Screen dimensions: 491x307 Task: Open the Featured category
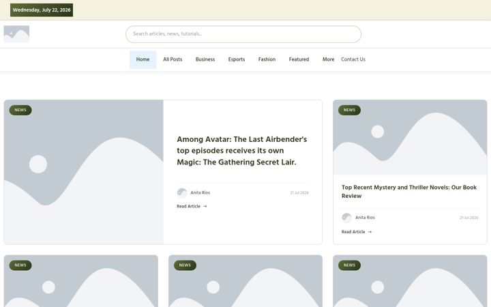point(299,59)
